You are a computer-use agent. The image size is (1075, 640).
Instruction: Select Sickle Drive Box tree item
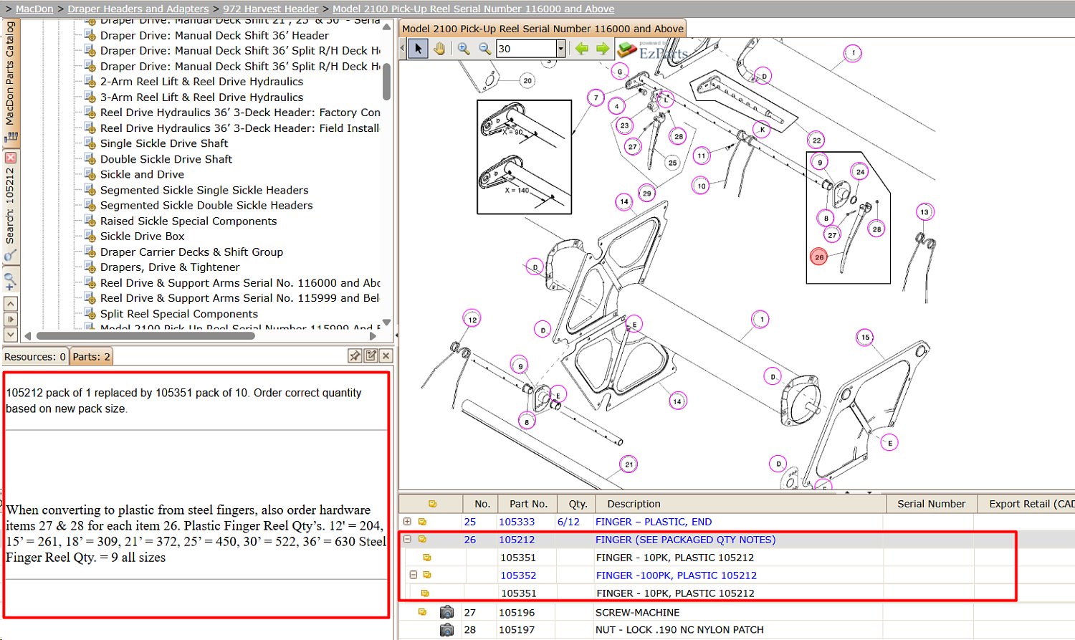pyautogui.click(x=142, y=237)
